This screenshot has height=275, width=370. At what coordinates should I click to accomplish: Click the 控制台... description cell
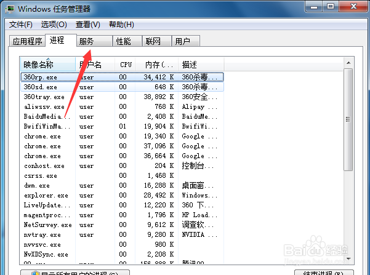point(198,166)
